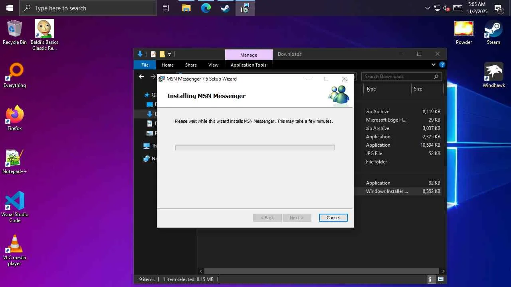Open the notification Action Center

(x=498, y=8)
